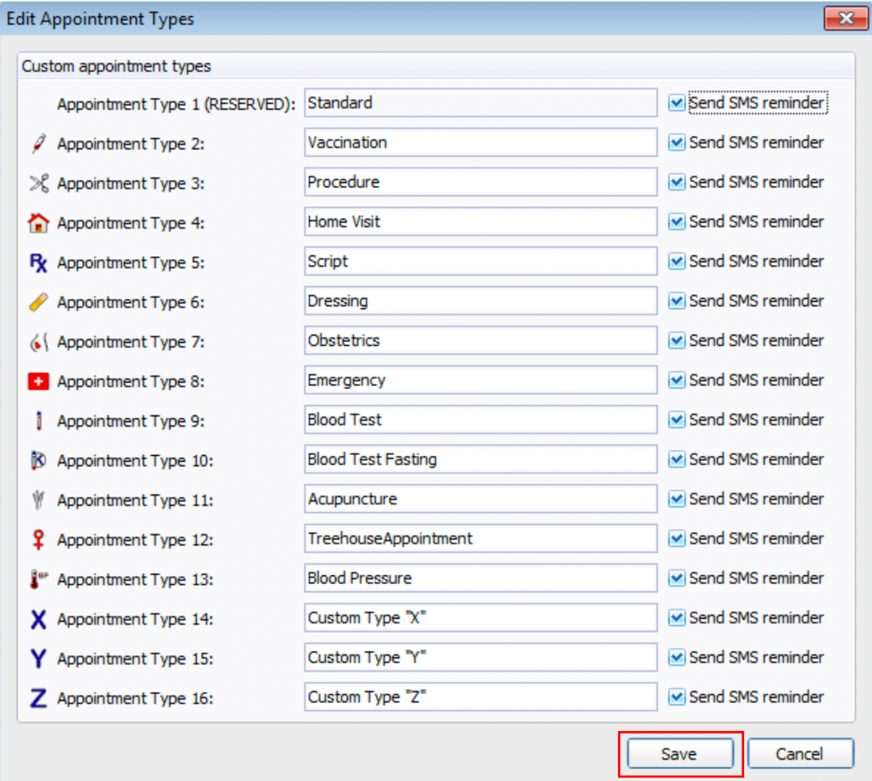Screen dimensions: 872x781
Task: Click the scissors icon for Appointment Type 3
Action: coord(38,183)
